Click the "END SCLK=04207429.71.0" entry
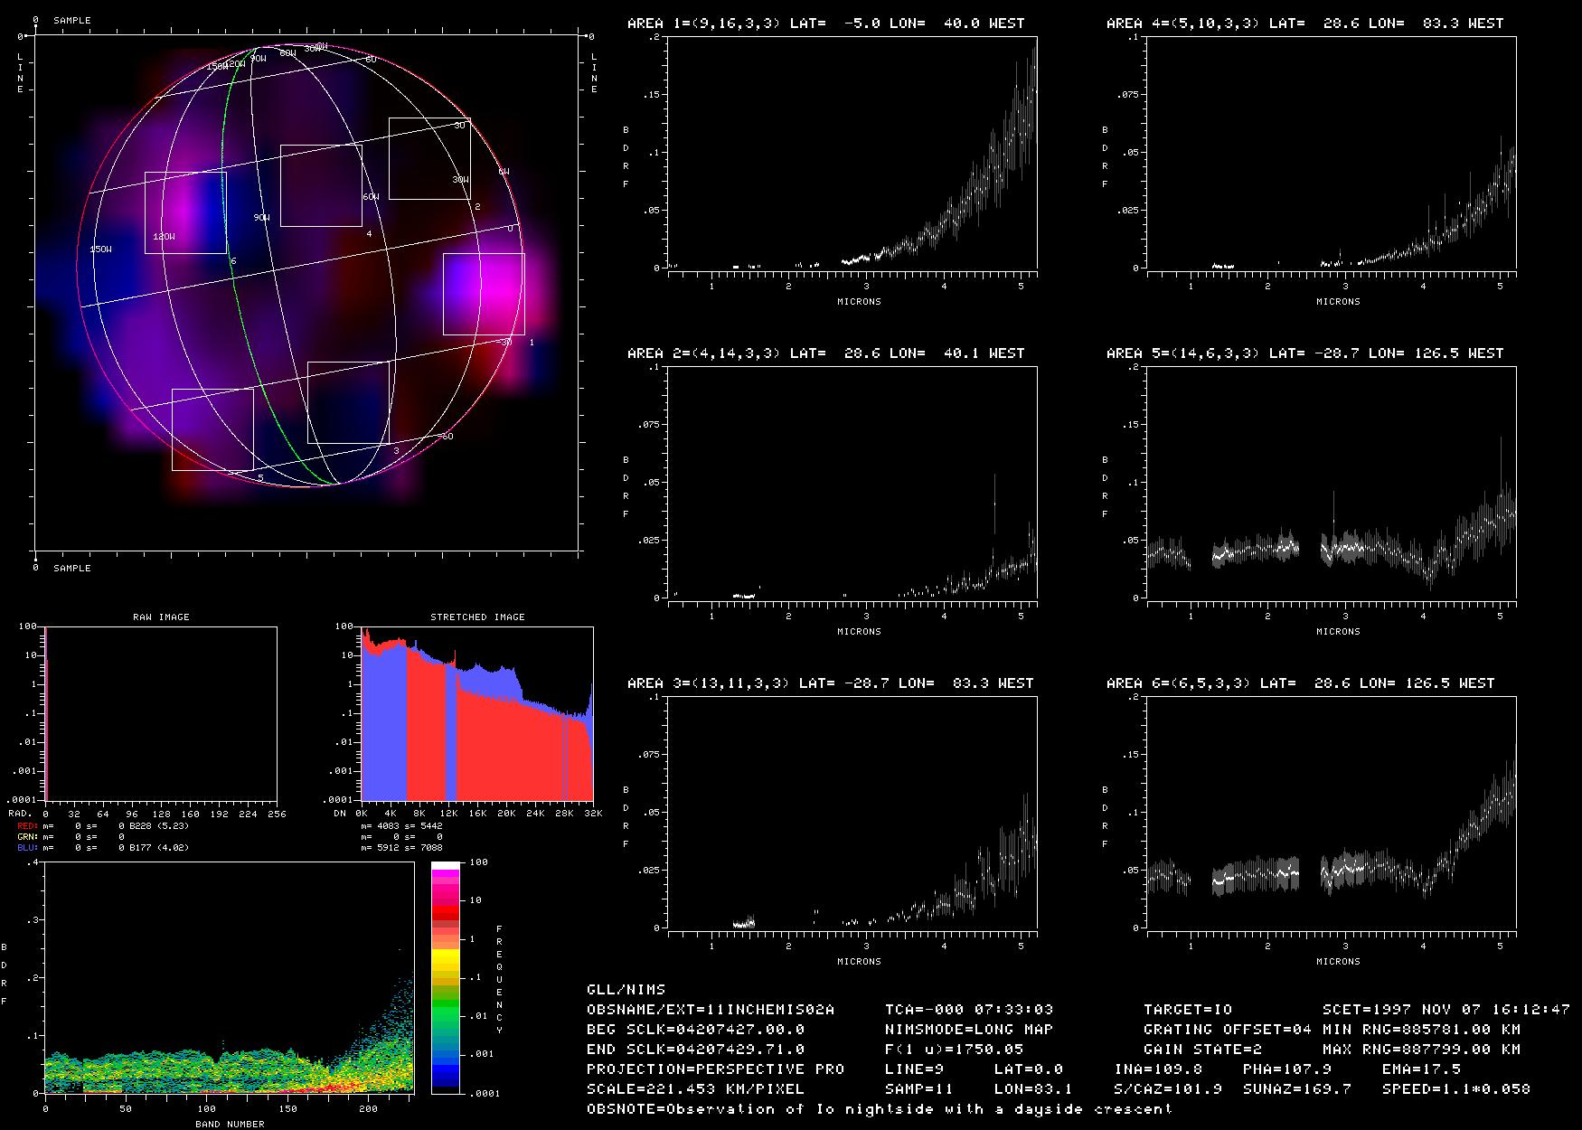Viewport: 1582px width, 1130px height. click(696, 1050)
